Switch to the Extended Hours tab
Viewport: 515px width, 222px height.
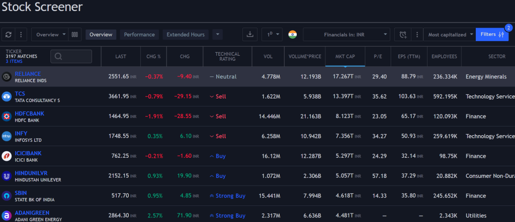(186, 35)
